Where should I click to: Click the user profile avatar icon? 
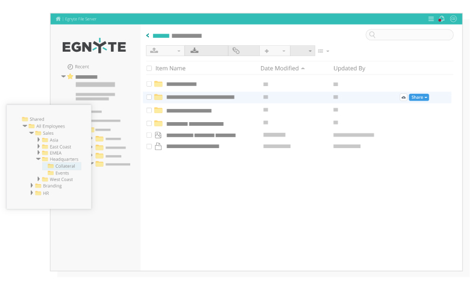click(453, 19)
